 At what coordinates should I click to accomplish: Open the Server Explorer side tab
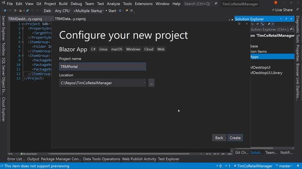[x=3, y=28]
